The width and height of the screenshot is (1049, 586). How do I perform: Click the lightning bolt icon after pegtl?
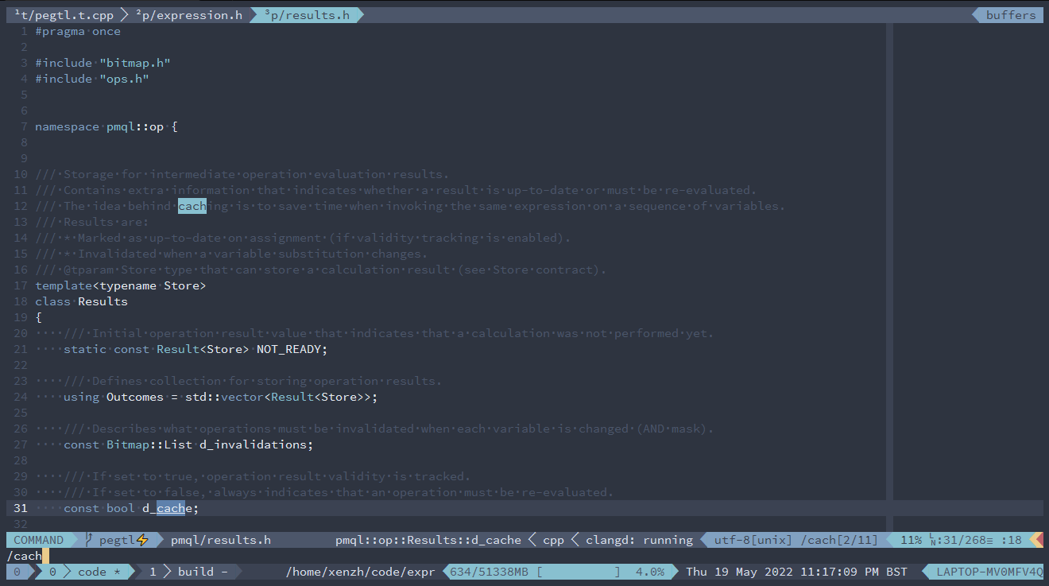143,540
